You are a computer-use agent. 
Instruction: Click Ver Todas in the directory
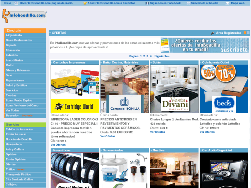coord(25,110)
